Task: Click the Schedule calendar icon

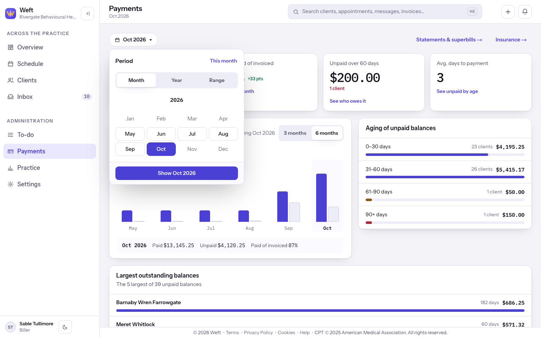Action: (11, 64)
